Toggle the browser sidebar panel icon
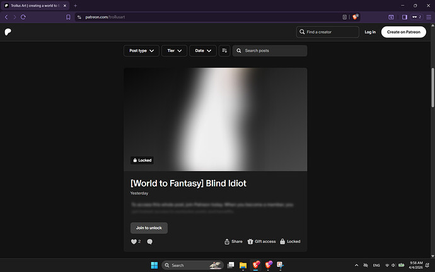435x272 pixels. (x=405, y=17)
